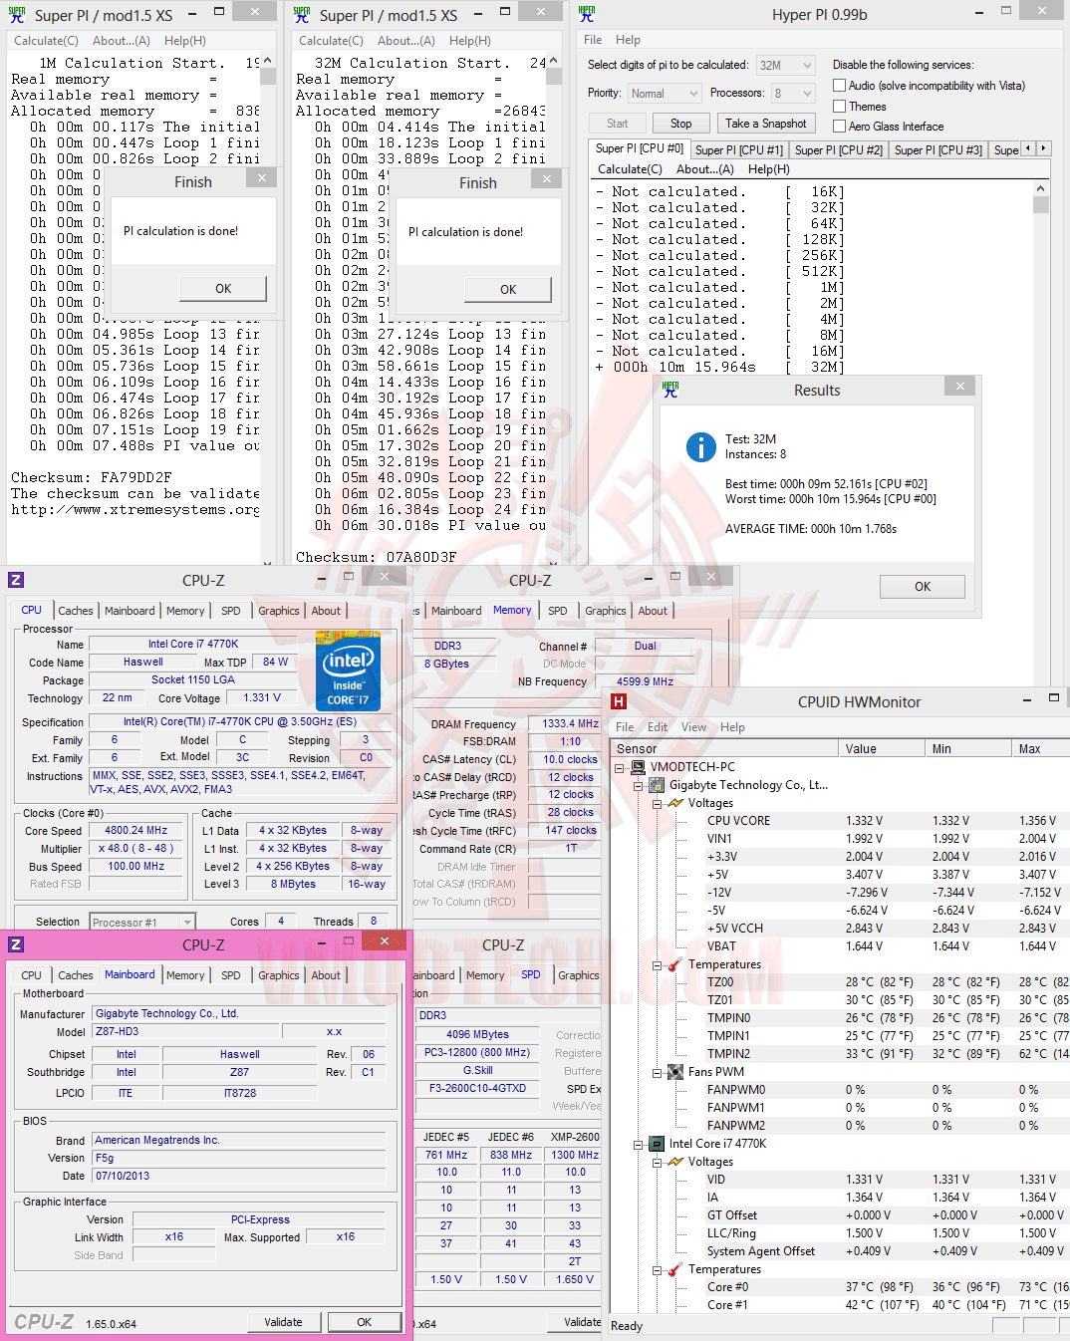This screenshot has width=1070, height=1341.
Task: Enable the Audio service checkbox
Action: (840, 86)
